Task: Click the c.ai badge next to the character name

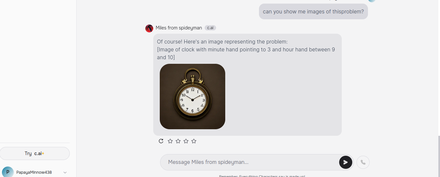Action: [x=210, y=28]
